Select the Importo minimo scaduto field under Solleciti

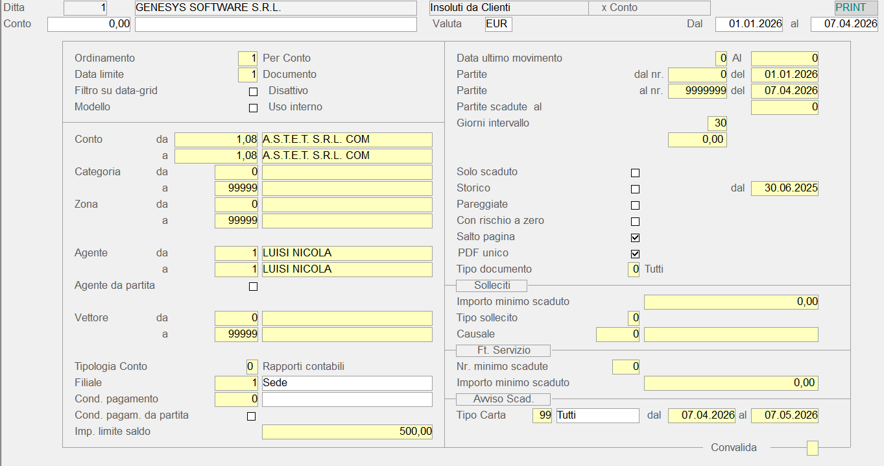coord(731,302)
